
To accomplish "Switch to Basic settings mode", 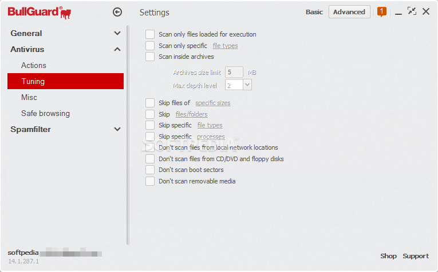I will [314, 12].
